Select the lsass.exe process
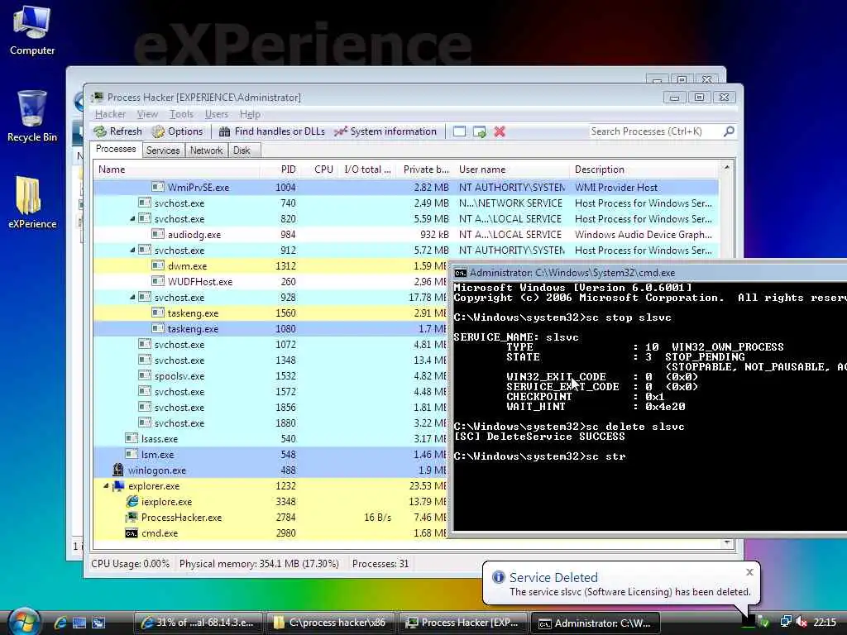 [270, 439]
